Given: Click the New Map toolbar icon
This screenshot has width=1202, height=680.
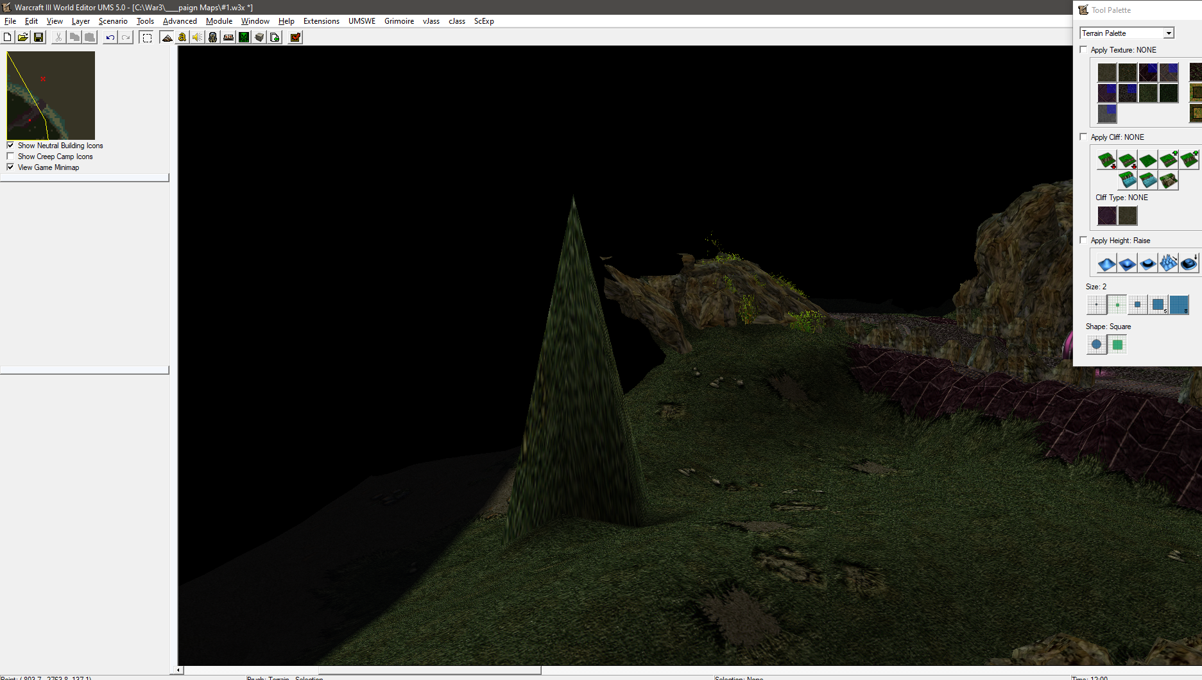Looking at the screenshot, I should [8, 37].
